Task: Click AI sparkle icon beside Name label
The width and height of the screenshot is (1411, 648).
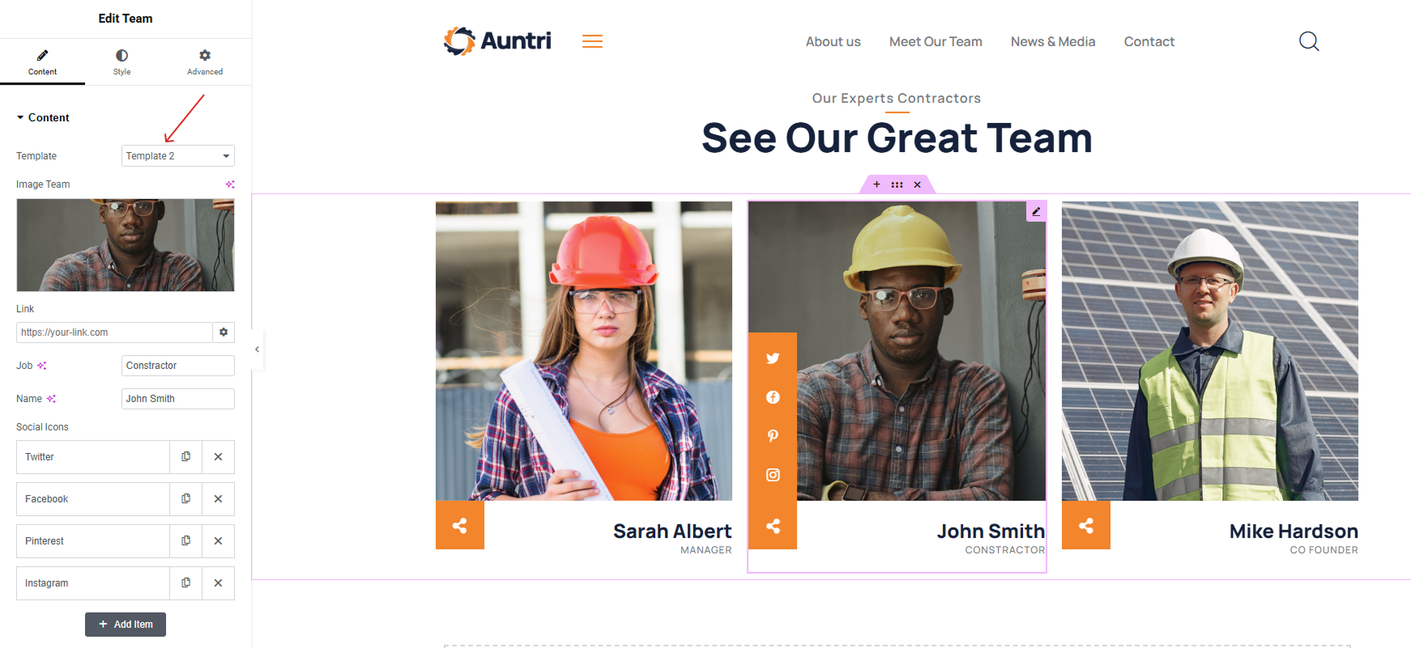Action: pos(51,399)
